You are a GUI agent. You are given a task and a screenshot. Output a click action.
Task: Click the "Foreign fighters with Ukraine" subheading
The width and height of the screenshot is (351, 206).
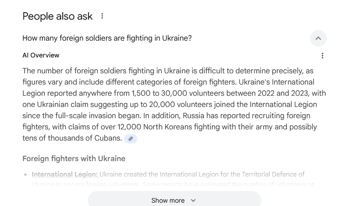pyautogui.click(x=74, y=159)
